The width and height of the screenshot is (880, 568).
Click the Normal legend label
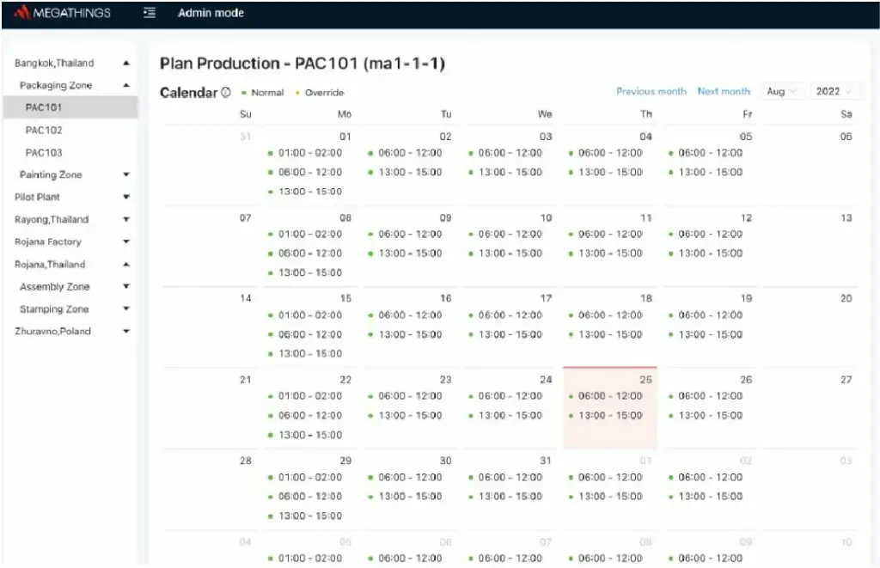click(x=267, y=93)
